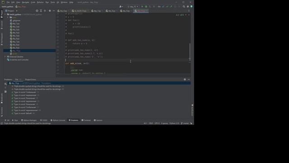Select Scratches and Consoles in project tree
The image size is (289, 163).
(18, 60)
